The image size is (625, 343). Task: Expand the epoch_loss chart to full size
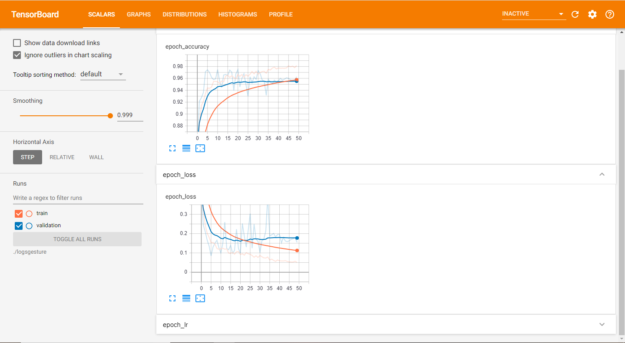click(172, 298)
